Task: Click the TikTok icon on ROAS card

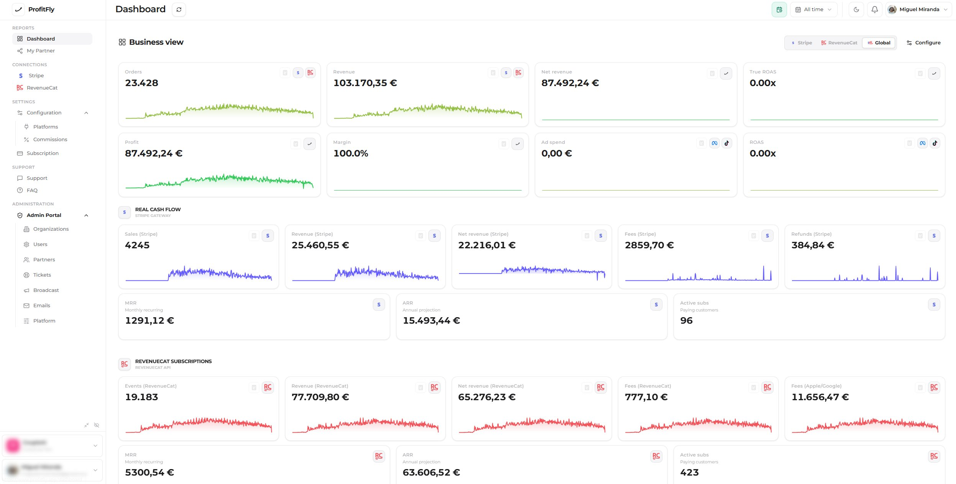Action: pyautogui.click(x=935, y=143)
